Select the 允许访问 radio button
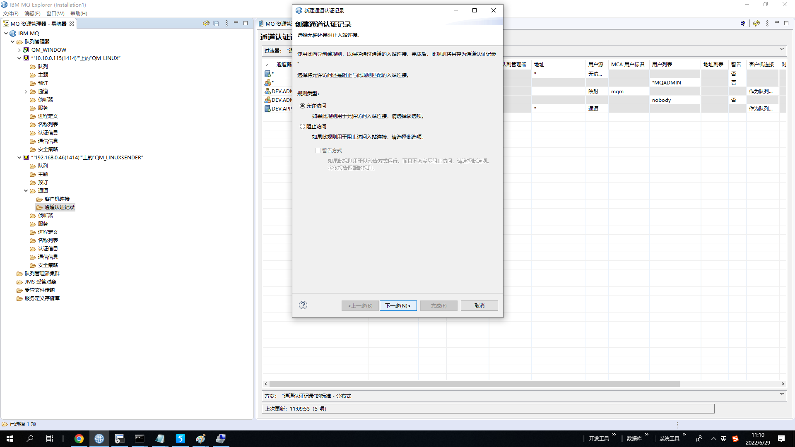Image resolution: width=795 pixels, height=447 pixels. pos(303,106)
